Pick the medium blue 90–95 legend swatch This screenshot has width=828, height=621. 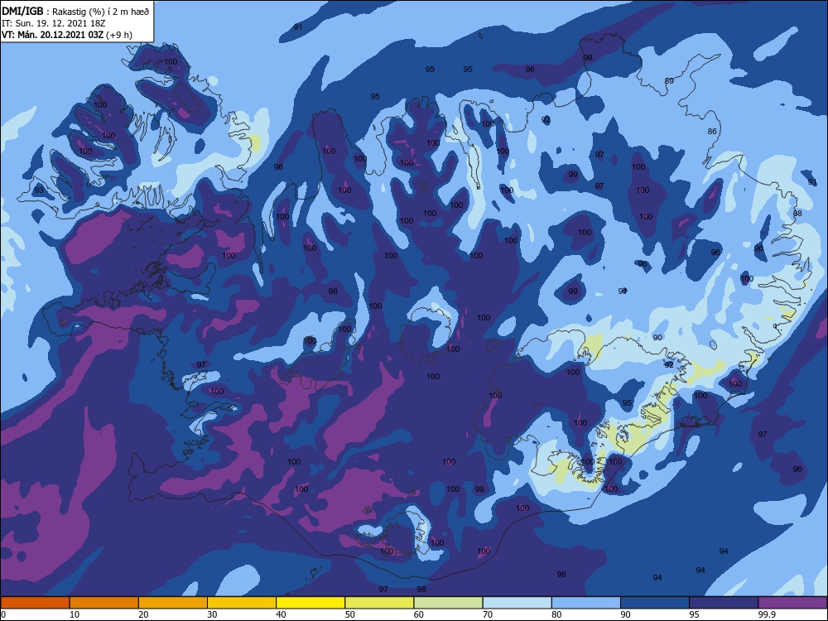[x=655, y=603]
